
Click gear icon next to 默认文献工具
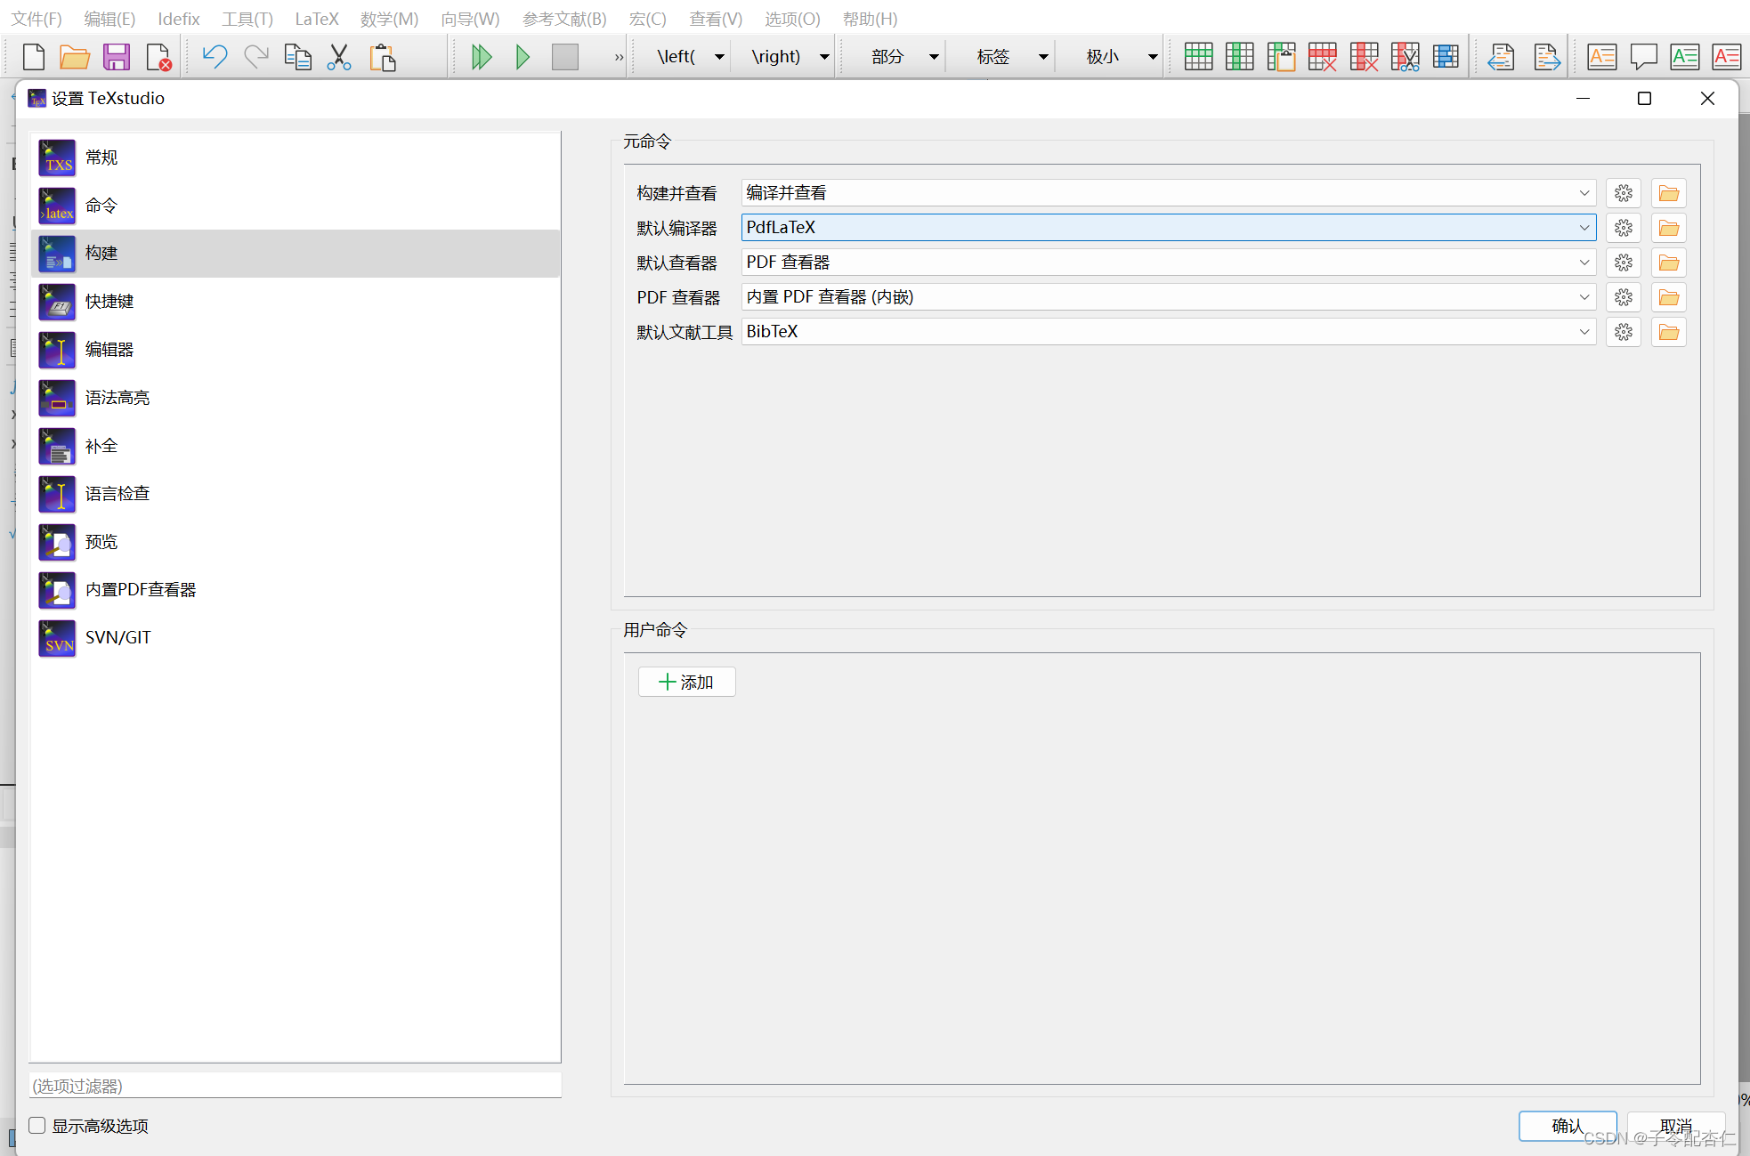pos(1624,332)
